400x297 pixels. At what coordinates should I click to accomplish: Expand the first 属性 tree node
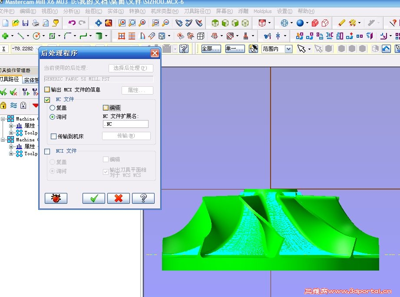click(11, 126)
